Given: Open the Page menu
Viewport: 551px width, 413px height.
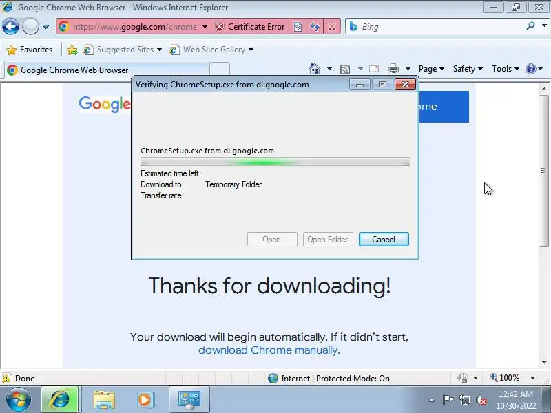Looking at the screenshot, I should pyautogui.click(x=431, y=69).
